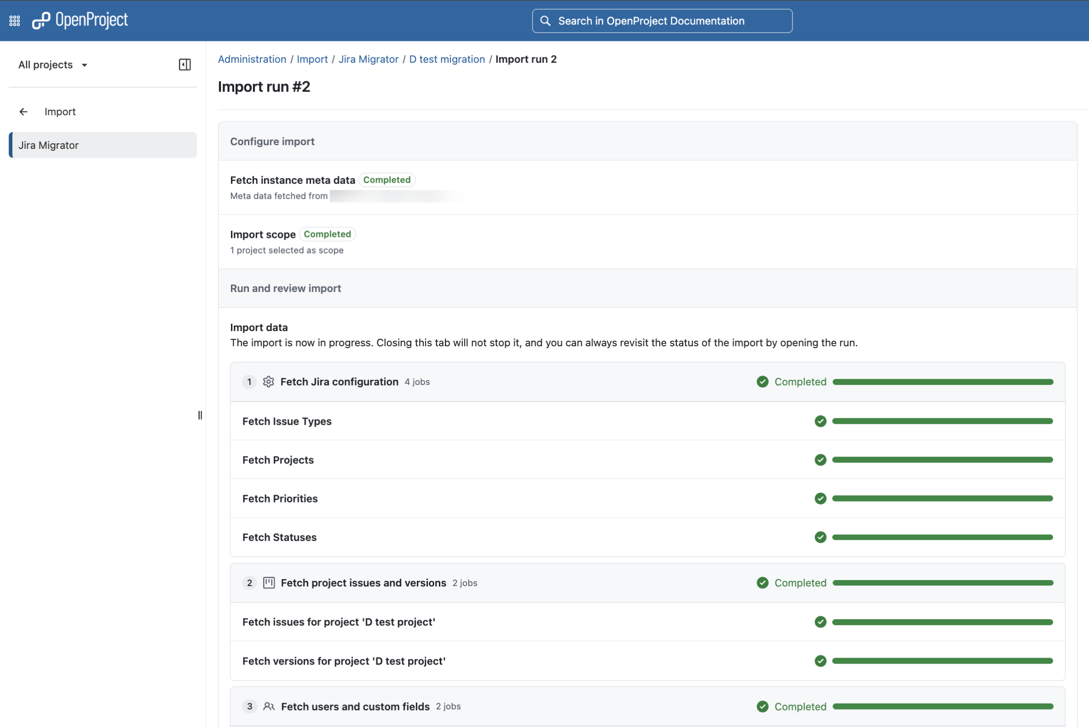Click checkmark icon on Fetch Jira configuration header

762,382
